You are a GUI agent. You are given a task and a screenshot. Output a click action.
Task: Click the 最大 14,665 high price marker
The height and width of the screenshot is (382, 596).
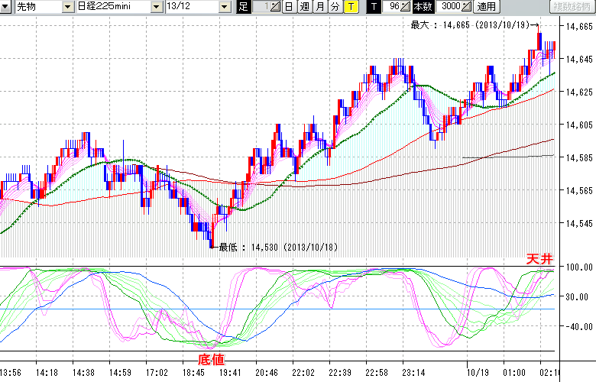point(469,25)
